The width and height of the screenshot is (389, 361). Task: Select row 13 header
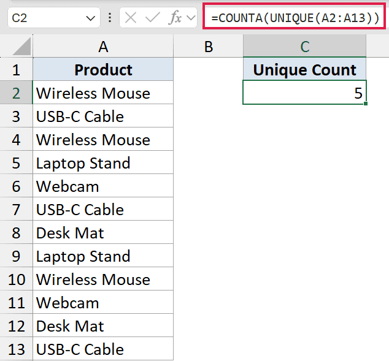pos(16,349)
